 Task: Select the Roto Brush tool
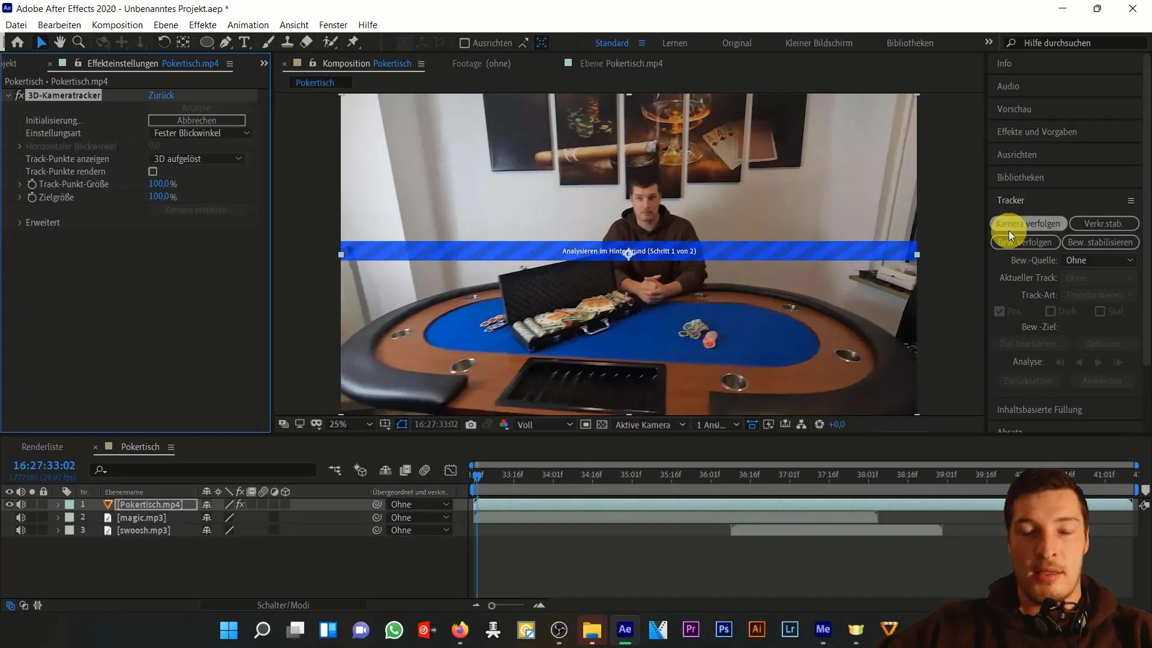pyautogui.click(x=331, y=43)
